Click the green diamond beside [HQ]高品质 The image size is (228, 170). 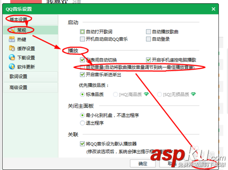coord(146,94)
